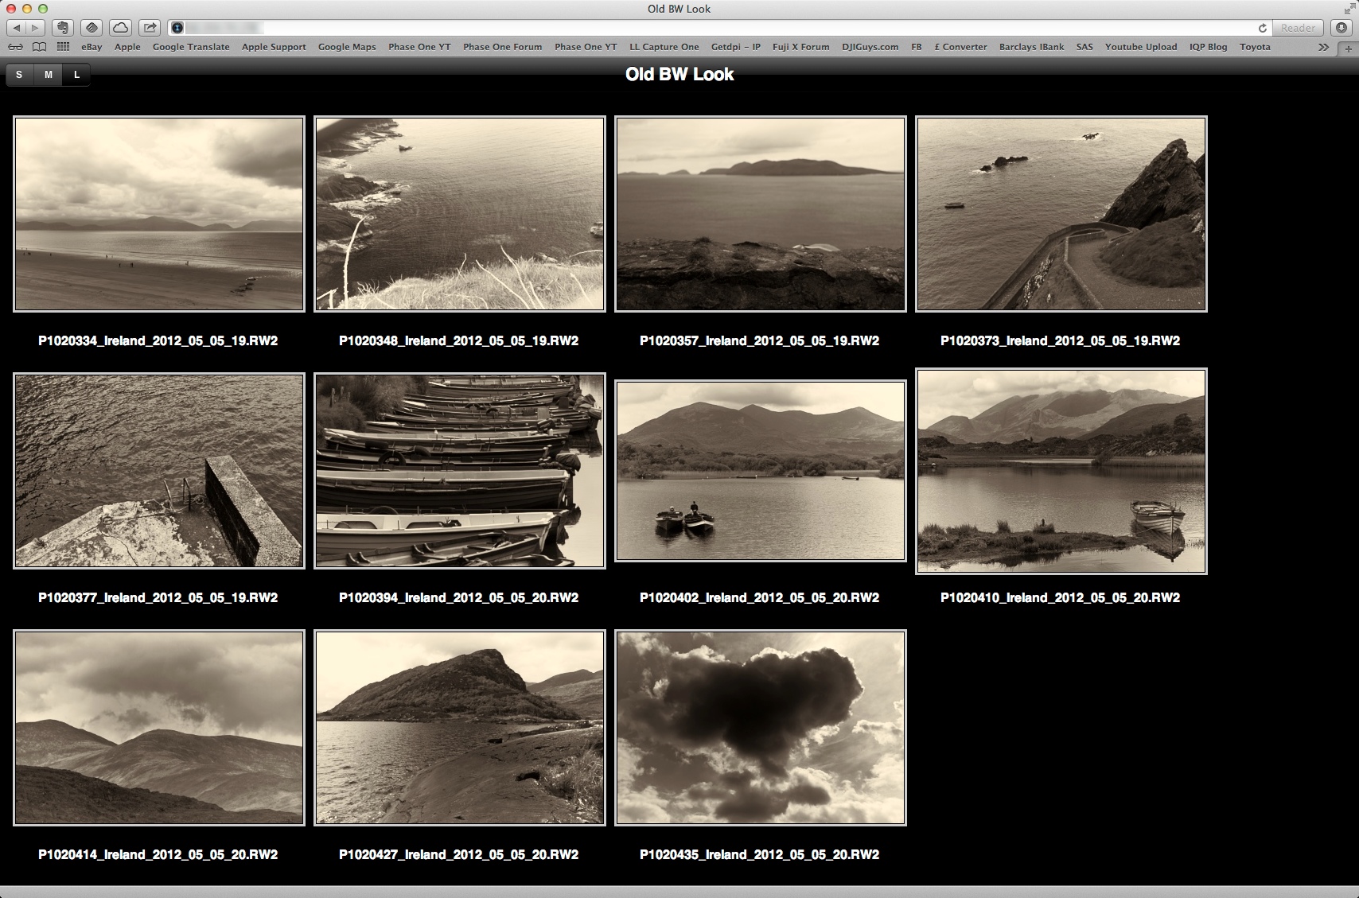Open Apple Support bookmark
The image size is (1359, 898).
pyautogui.click(x=274, y=47)
